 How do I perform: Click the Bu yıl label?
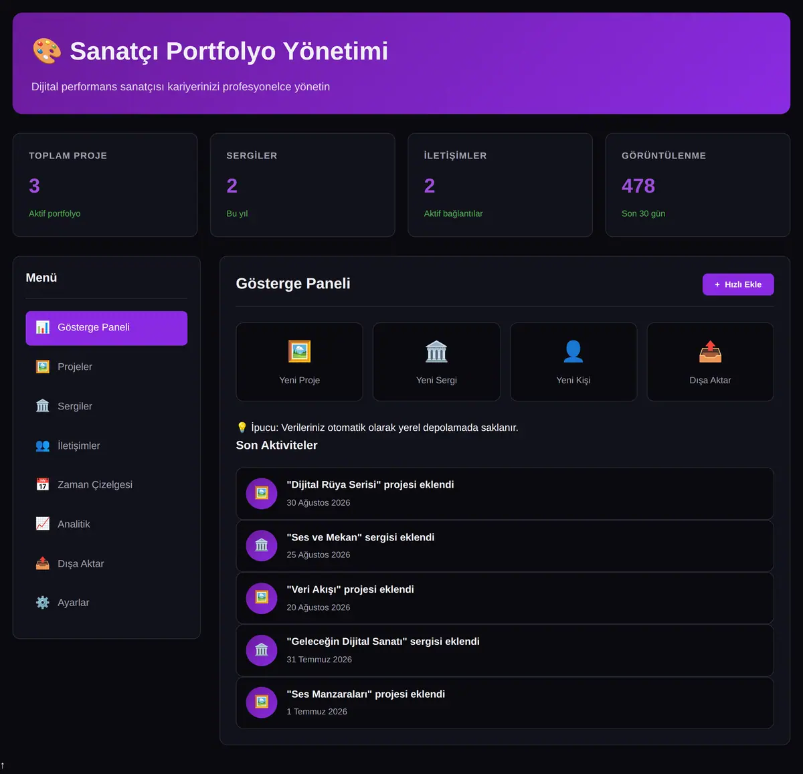pos(237,213)
